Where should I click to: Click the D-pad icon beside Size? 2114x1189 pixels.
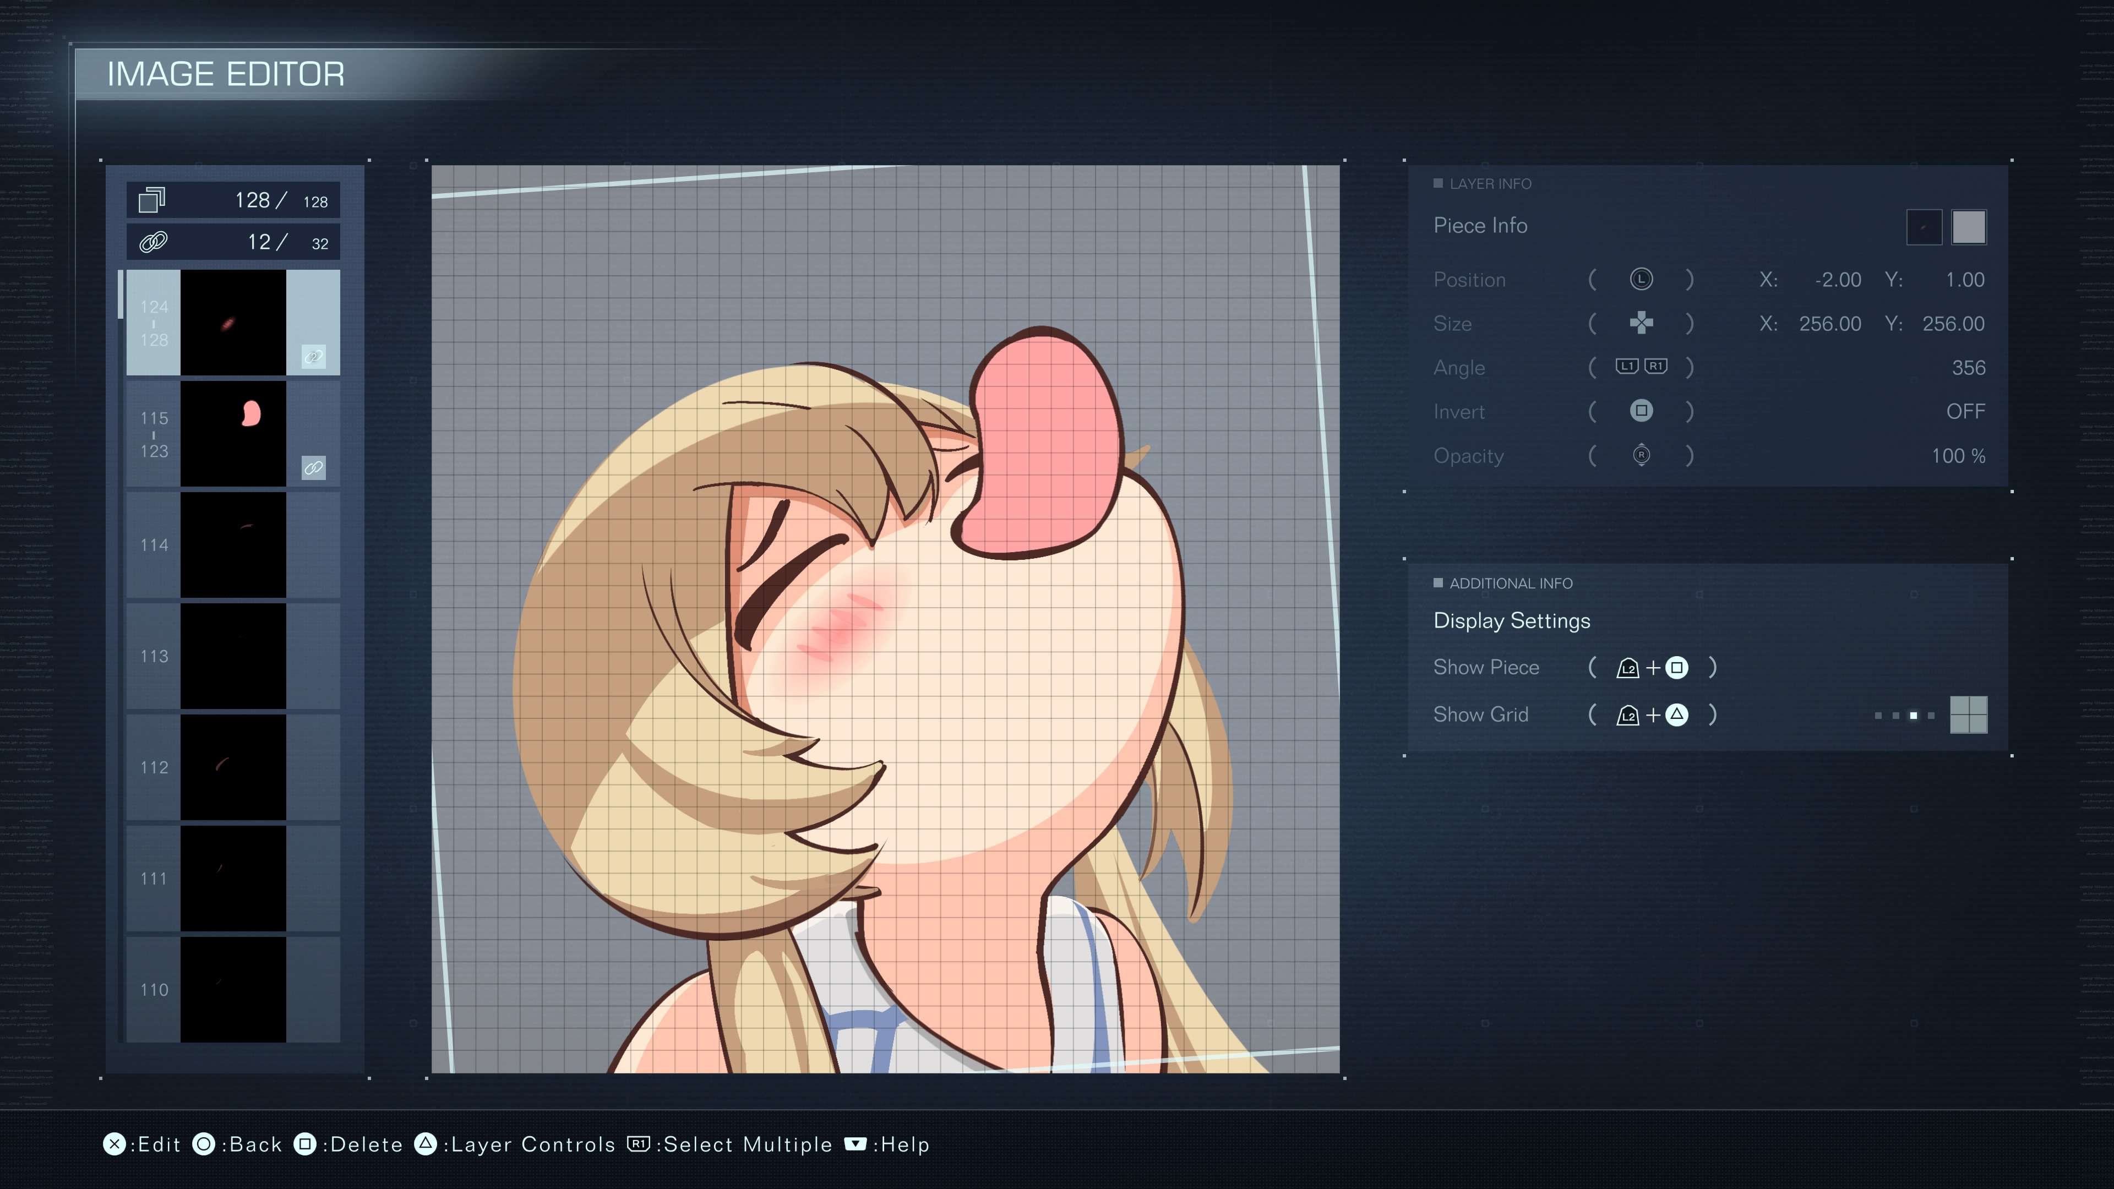click(x=1641, y=323)
